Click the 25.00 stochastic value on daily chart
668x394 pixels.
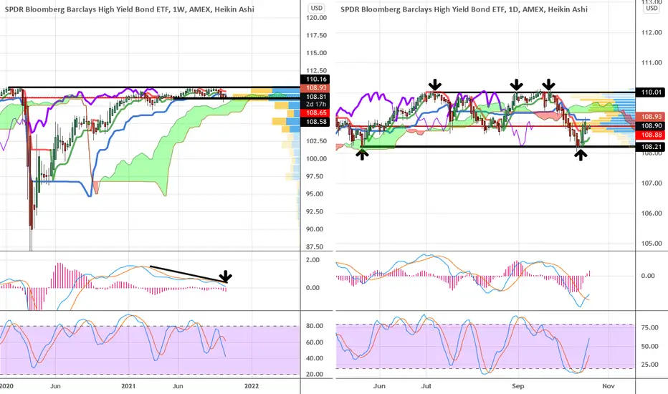(649, 365)
